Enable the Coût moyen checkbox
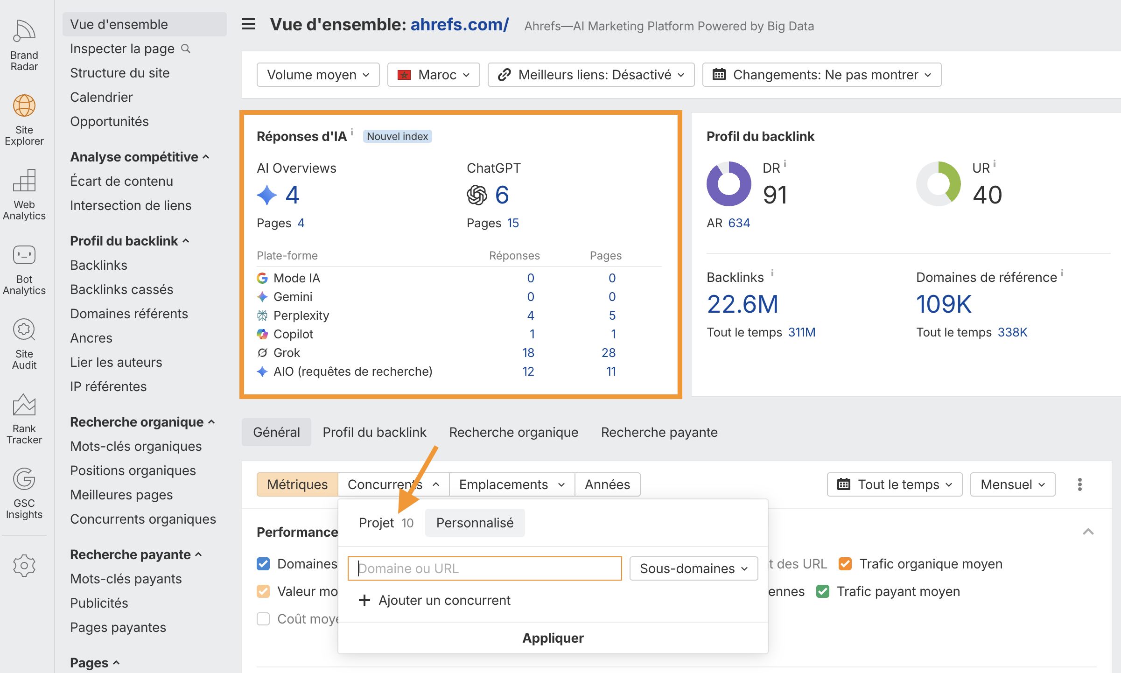The image size is (1121, 673). [263, 619]
